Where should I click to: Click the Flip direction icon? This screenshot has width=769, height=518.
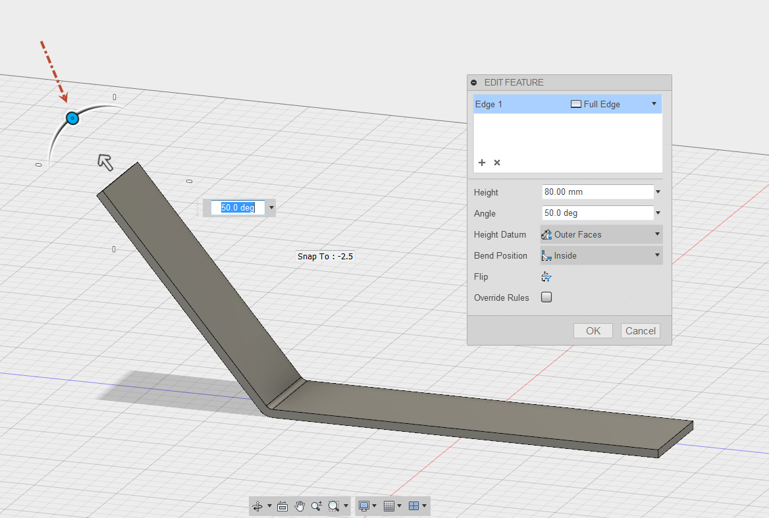pyautogui.click(x=546, y=276)
